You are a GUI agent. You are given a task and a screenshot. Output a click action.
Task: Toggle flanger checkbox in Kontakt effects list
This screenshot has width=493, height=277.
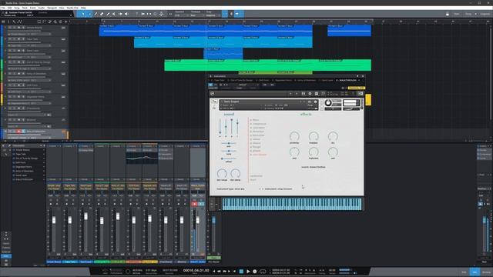251,147
